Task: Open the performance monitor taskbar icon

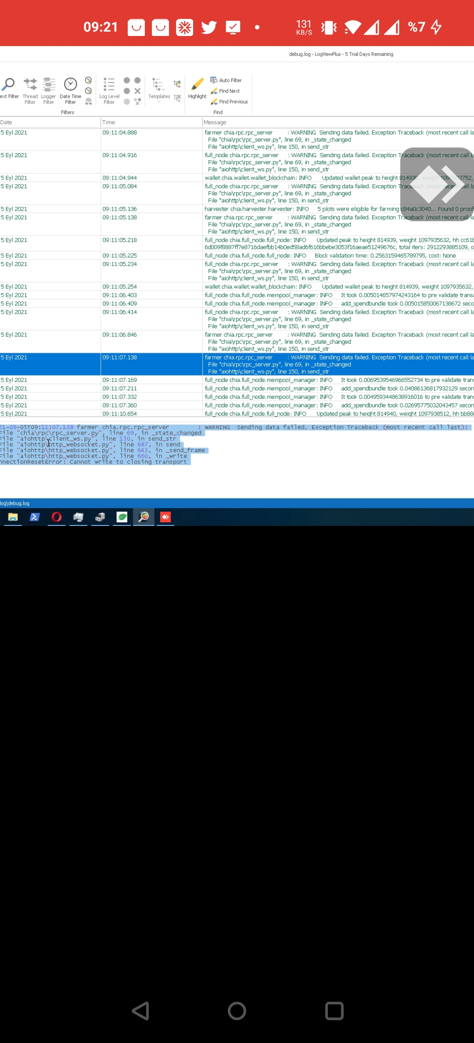Action: [x=79, y=517]
